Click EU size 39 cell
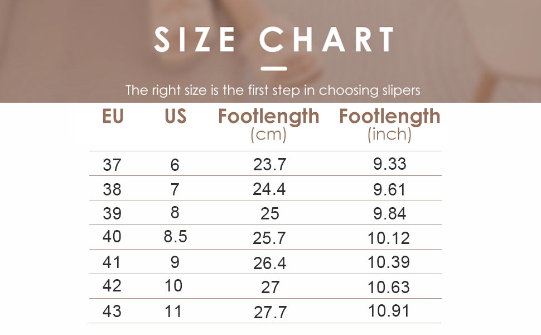The height and width of the screenshot is (335, 541). (112, 213)
